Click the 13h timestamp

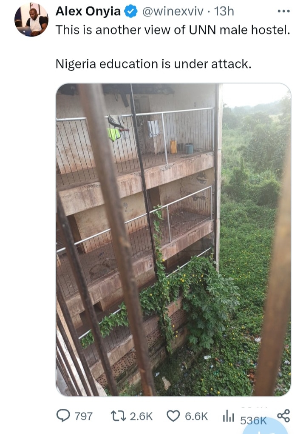pyautogui.click(x=224, y=11)
